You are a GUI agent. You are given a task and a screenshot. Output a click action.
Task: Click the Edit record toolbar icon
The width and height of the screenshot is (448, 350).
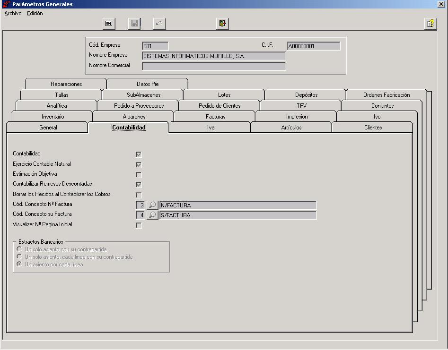109,24
